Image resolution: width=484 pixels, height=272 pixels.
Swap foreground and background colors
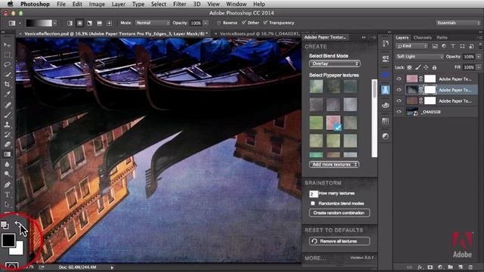[x=18, y=224]
